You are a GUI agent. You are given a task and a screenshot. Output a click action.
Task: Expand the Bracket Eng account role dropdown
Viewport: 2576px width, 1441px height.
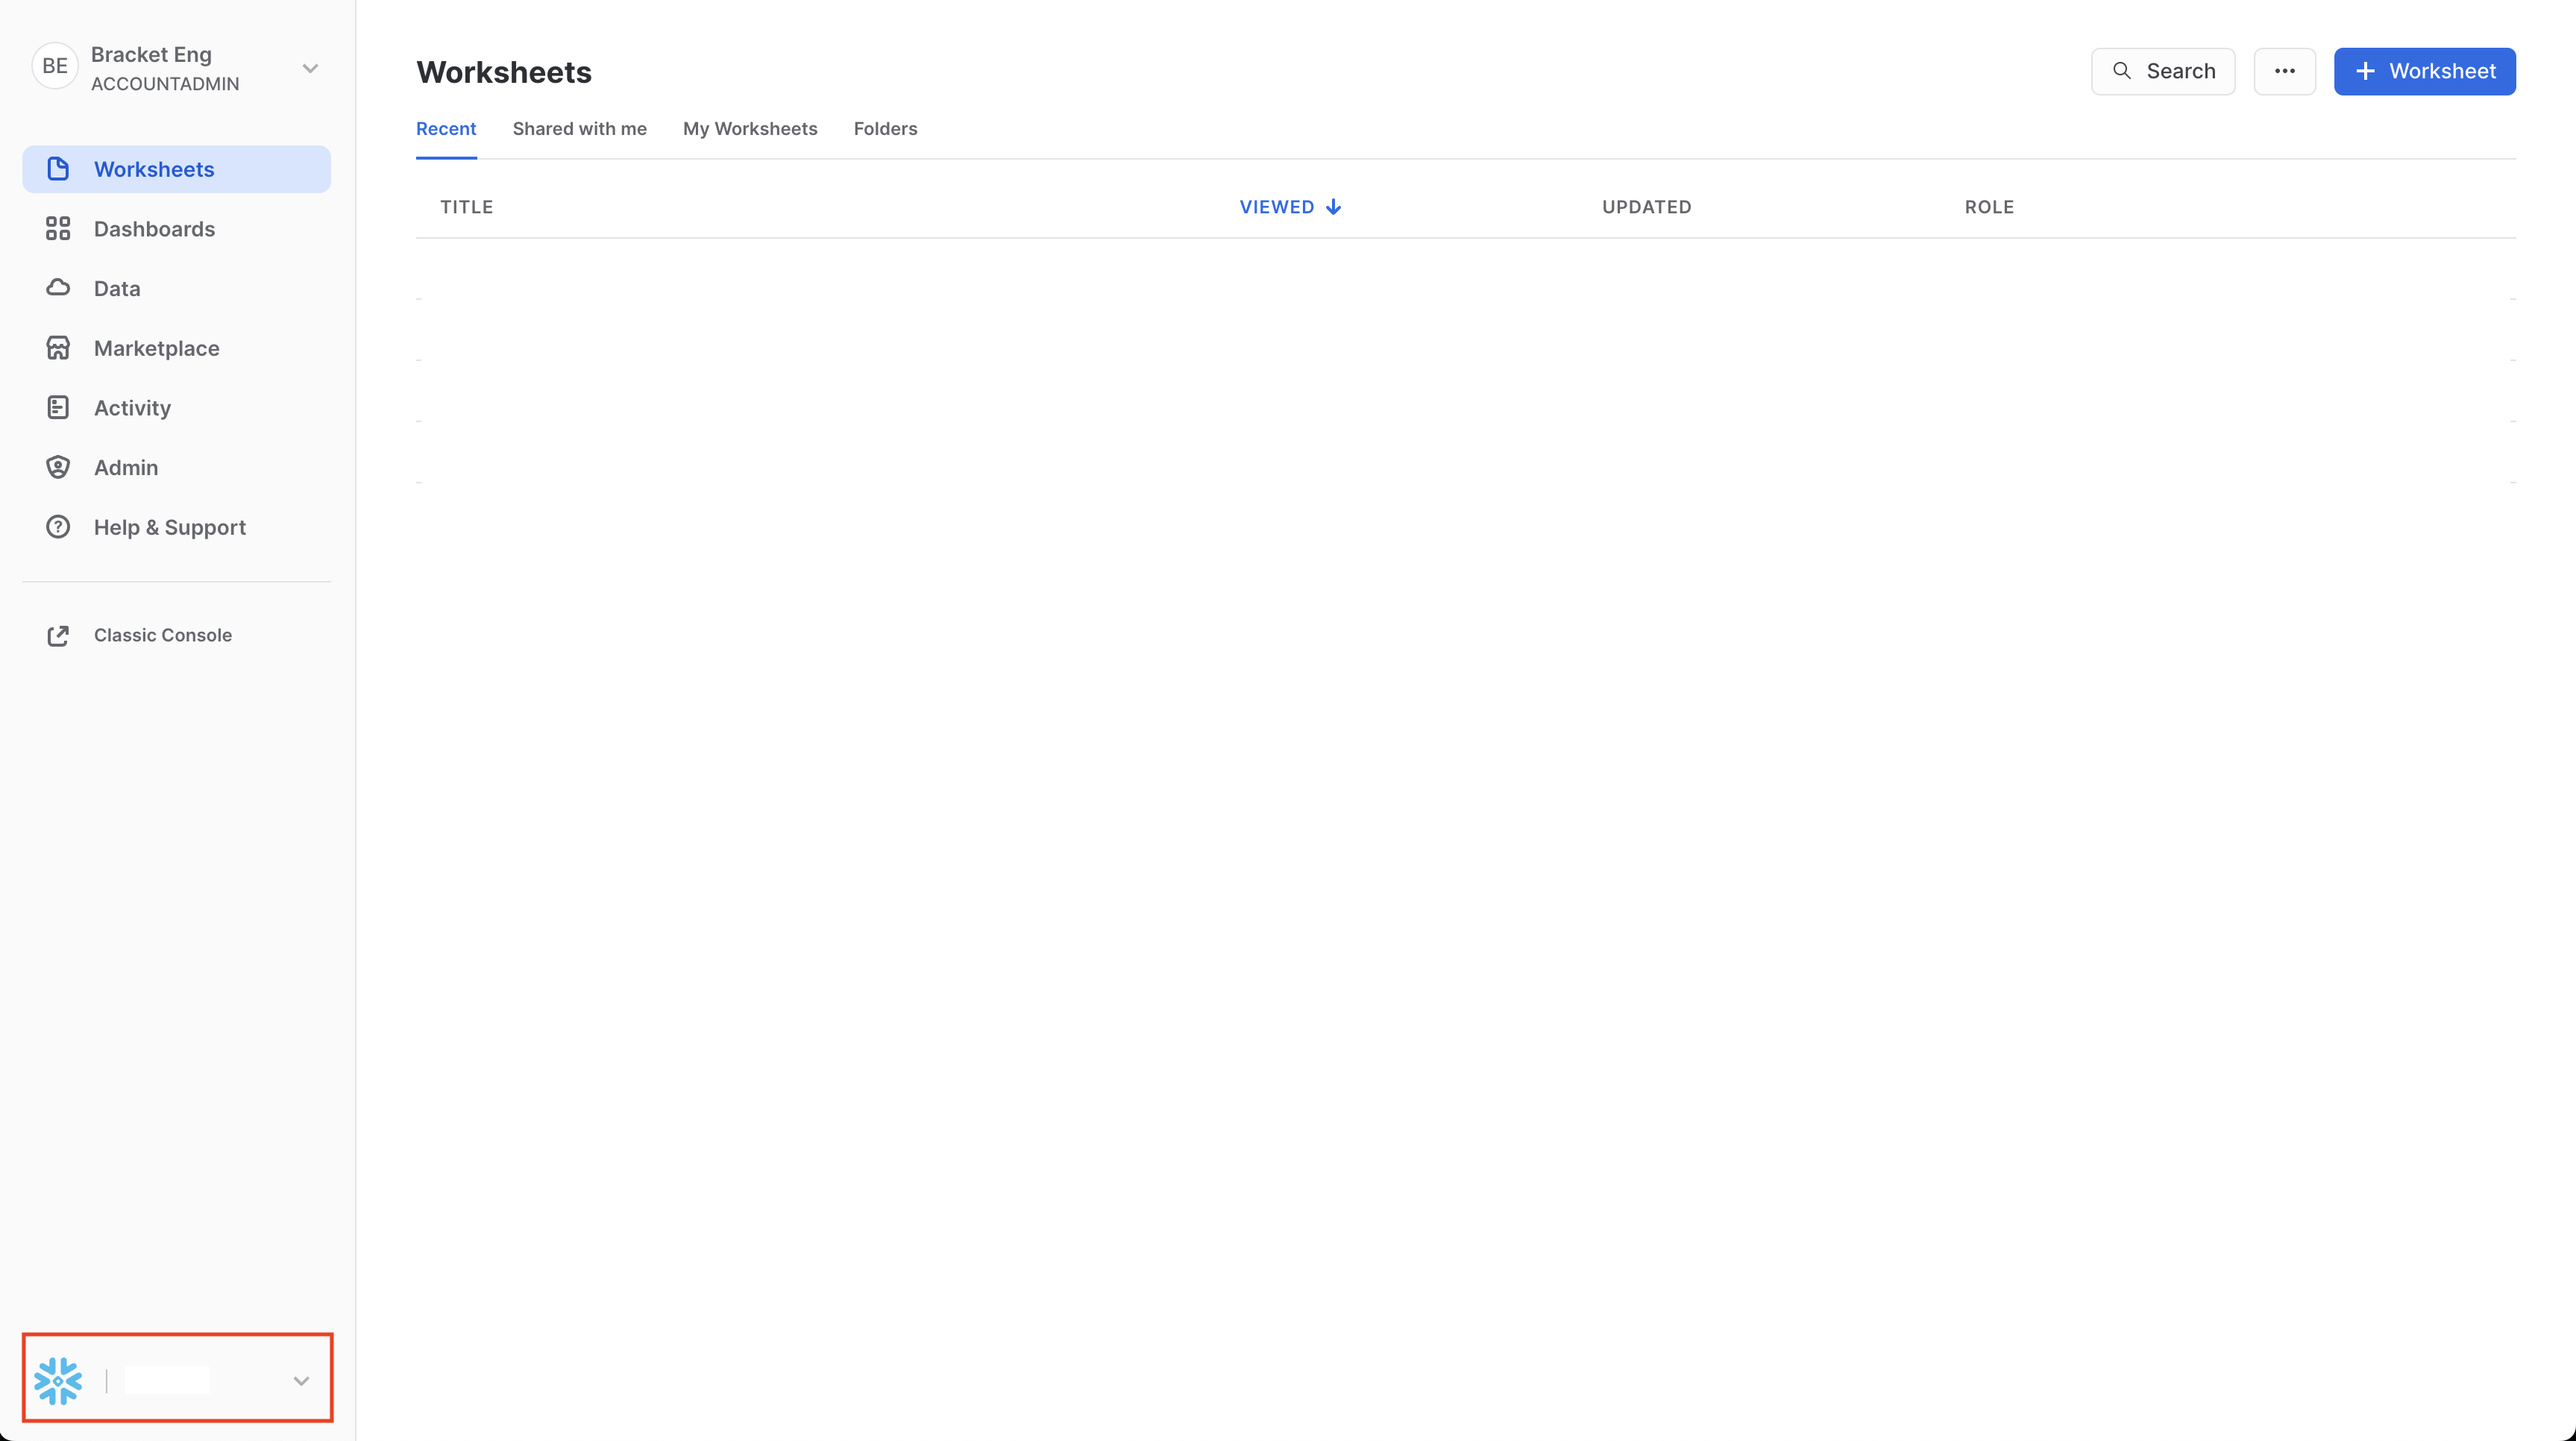tap(310, 69)
